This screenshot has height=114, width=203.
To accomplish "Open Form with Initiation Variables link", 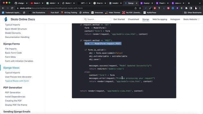I will (19, 61).
